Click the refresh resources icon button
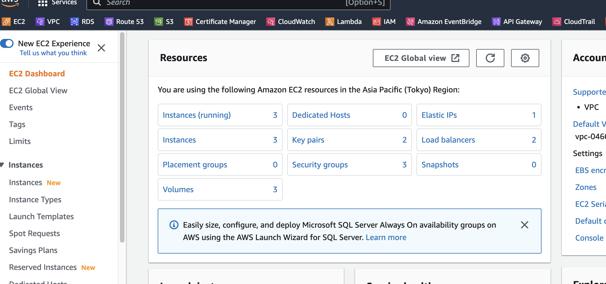Viewport: 606px width, 284px height. [490, 58]
